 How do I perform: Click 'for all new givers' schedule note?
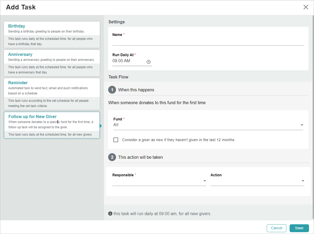pyautogui.click(x=50, y=135)
